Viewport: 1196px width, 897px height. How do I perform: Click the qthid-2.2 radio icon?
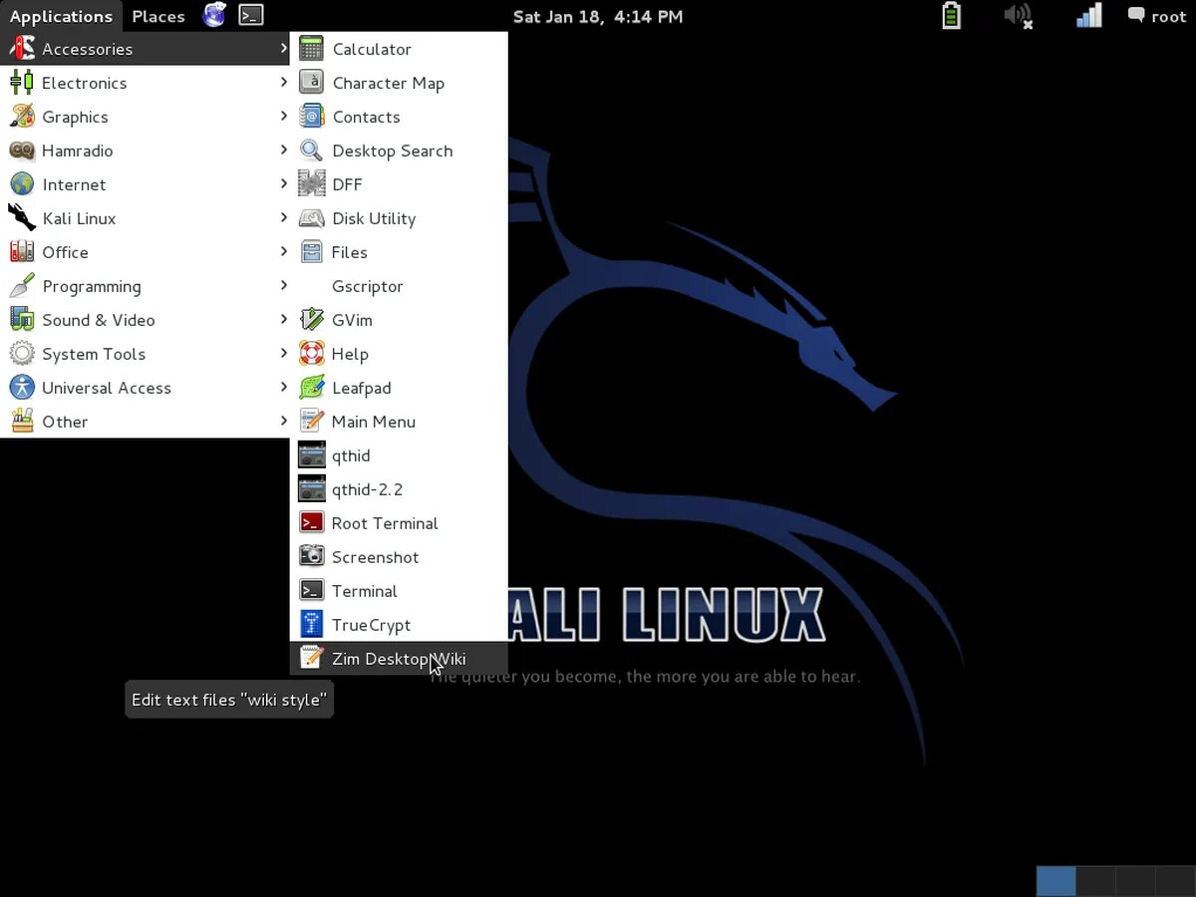click(x=312, y=489)
